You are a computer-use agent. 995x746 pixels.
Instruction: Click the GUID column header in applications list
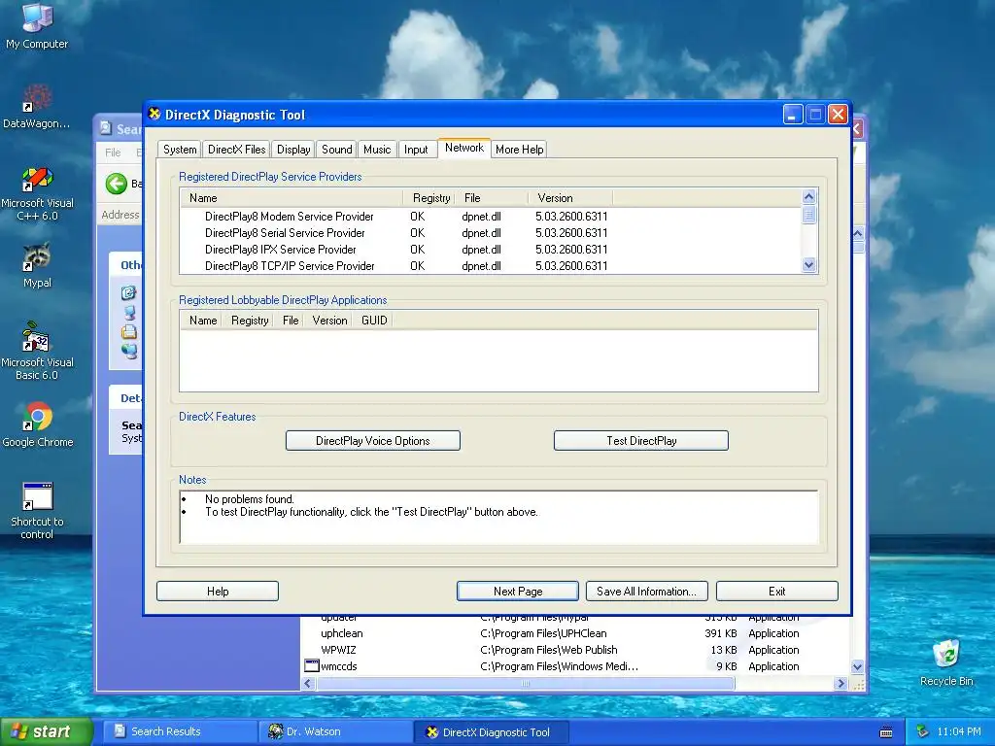tap(374, 321)
